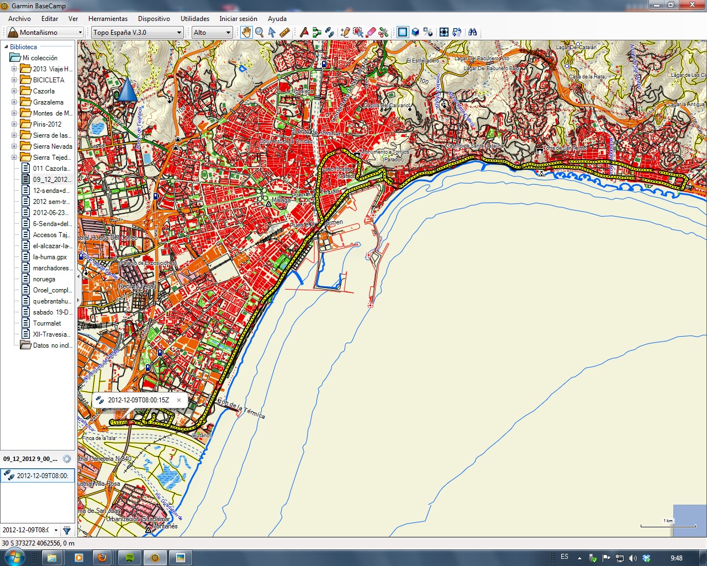Select the New Waypoint flag tool
The image size is (707, 566).
(x=304, y=32)
